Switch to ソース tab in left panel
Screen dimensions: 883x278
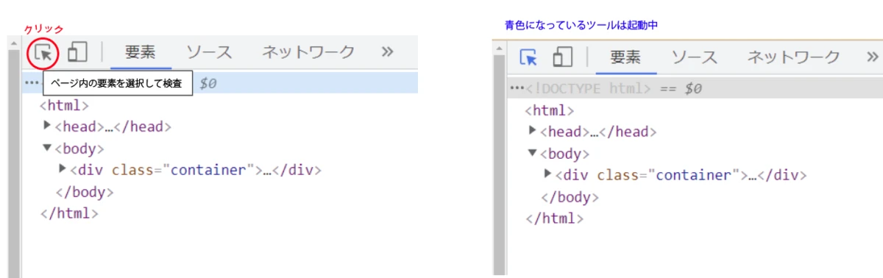coord(209,52)
